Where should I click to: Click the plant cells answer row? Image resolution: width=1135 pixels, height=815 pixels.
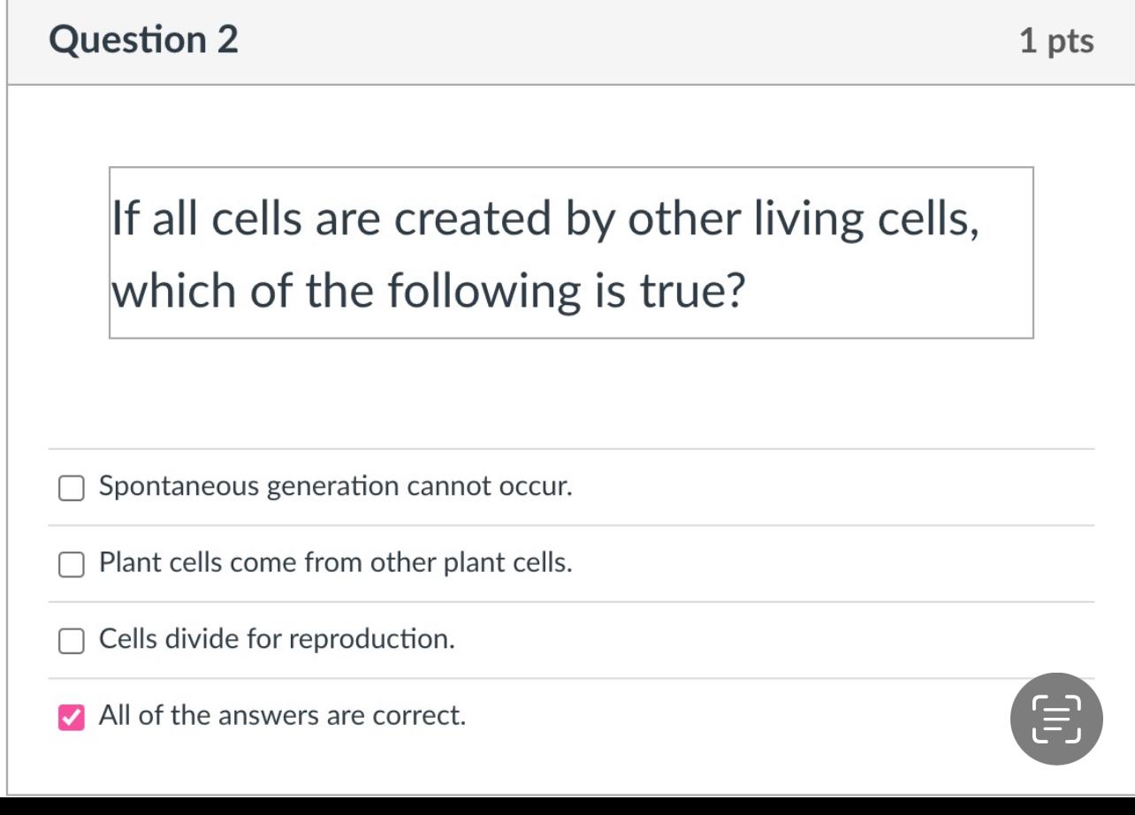click(x=334, y=563)
